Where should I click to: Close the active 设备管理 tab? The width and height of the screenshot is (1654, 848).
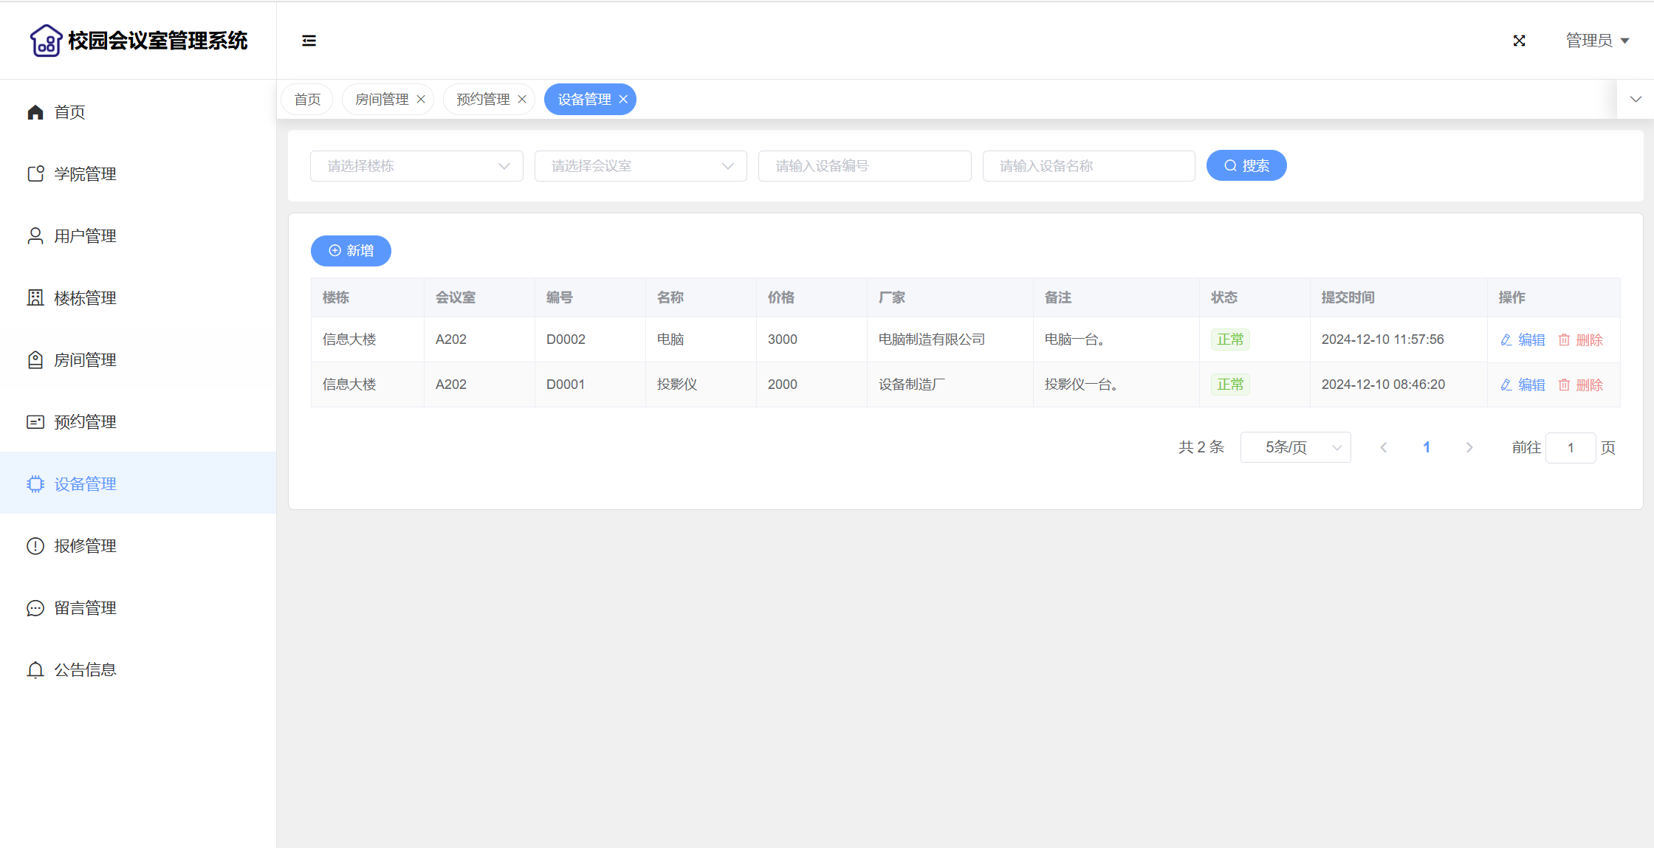623,100
